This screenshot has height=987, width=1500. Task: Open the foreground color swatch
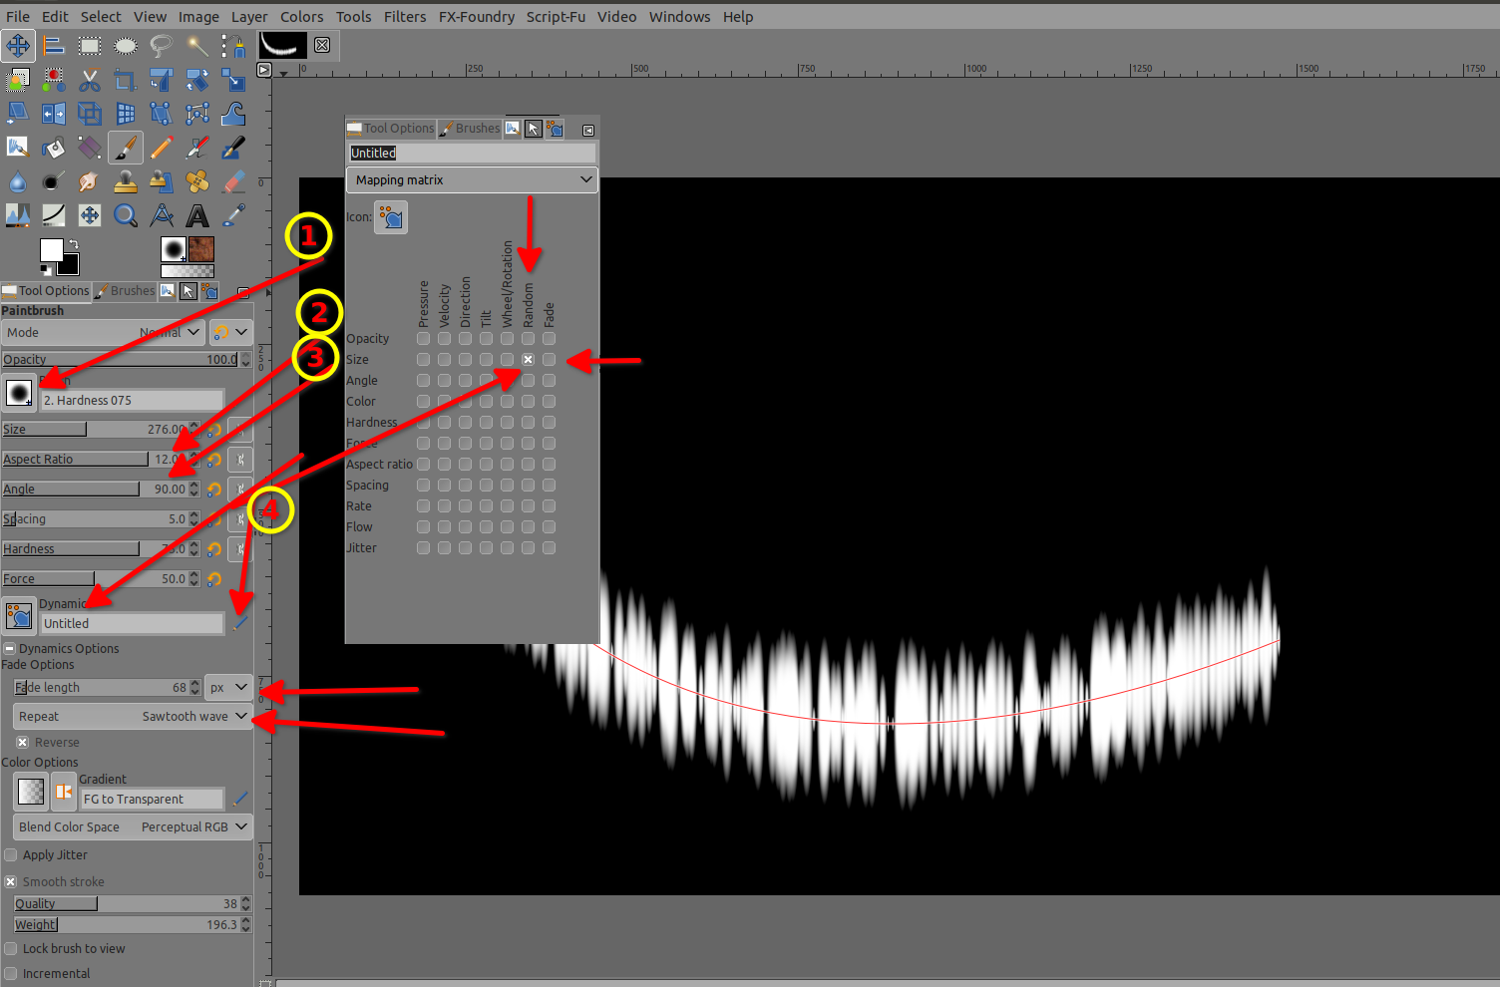(52, 250)
